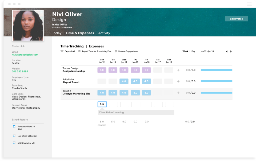The image size is (256, 161).
Task: Click the plus icon on Airport Transit row
Action: pyautogui.click(x=178, y=81)
